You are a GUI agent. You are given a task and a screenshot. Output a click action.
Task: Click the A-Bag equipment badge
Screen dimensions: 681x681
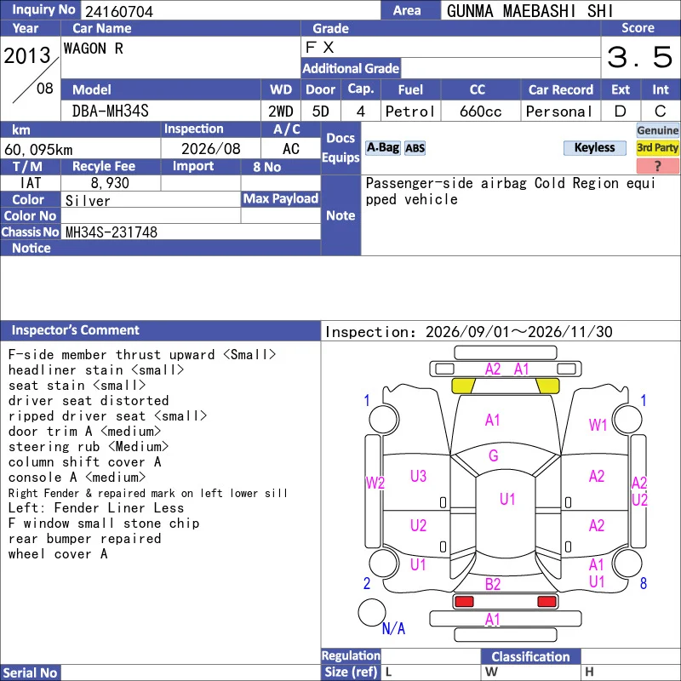point(382,147)
